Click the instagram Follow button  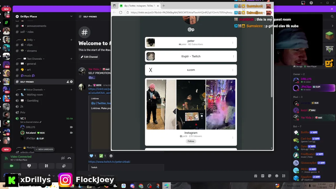191,141
